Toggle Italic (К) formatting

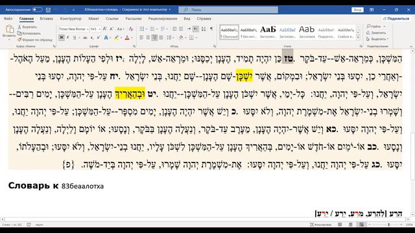click(x=68, y=38)
